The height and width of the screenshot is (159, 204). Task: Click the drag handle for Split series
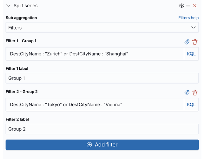pyautogui.click(x=188, y=6)
